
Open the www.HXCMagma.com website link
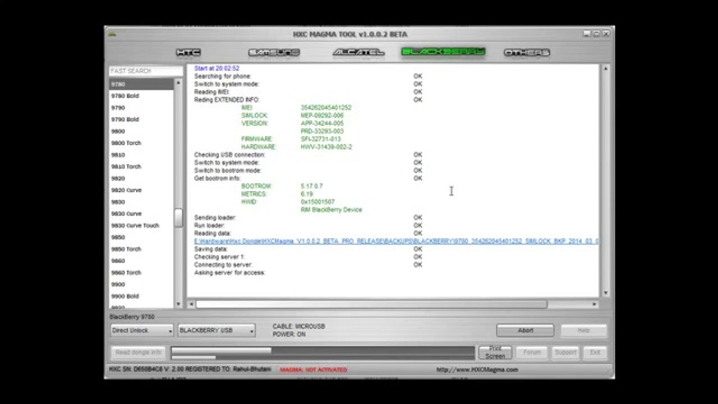coord(477,370)
